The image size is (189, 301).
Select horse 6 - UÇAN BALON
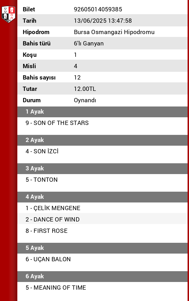tap(48, 259)
